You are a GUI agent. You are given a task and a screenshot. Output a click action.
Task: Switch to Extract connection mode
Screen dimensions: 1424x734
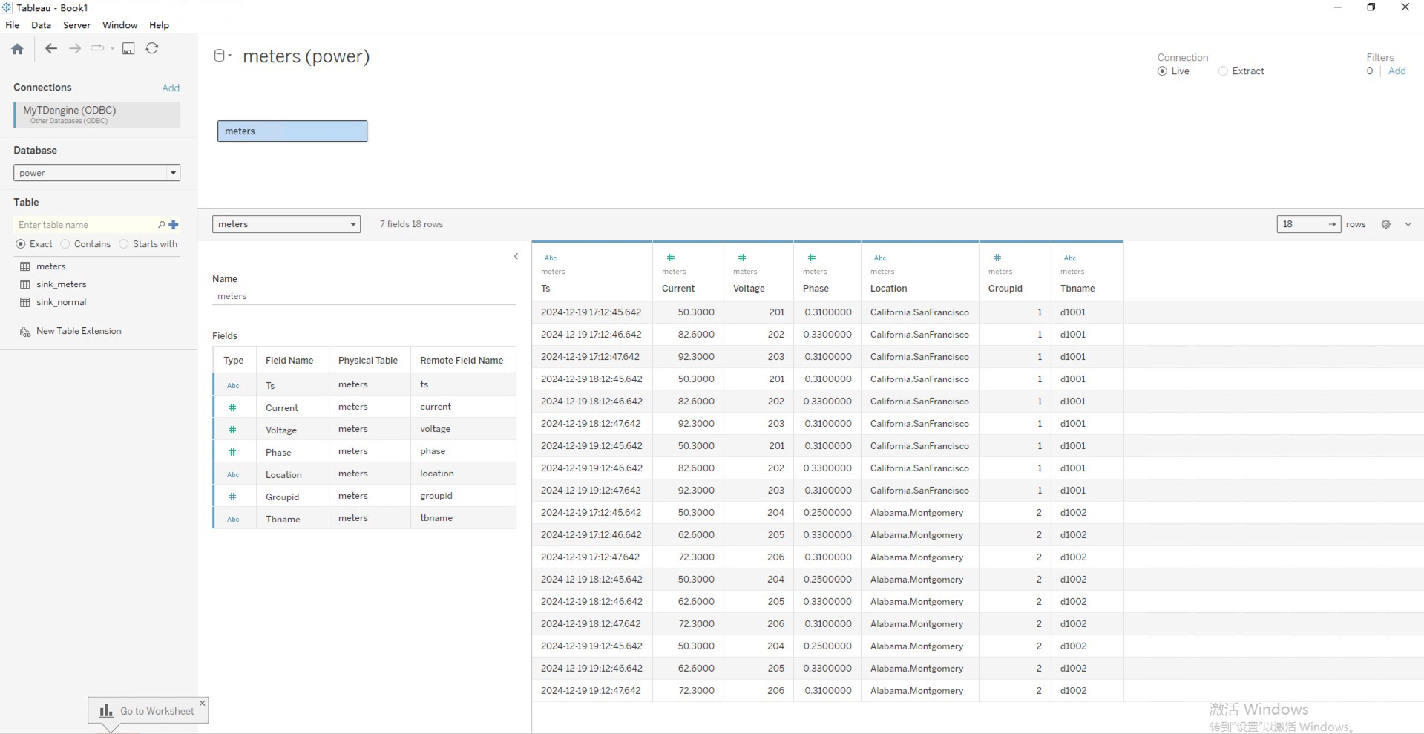pyautogui.click(x=1223, y=71)
